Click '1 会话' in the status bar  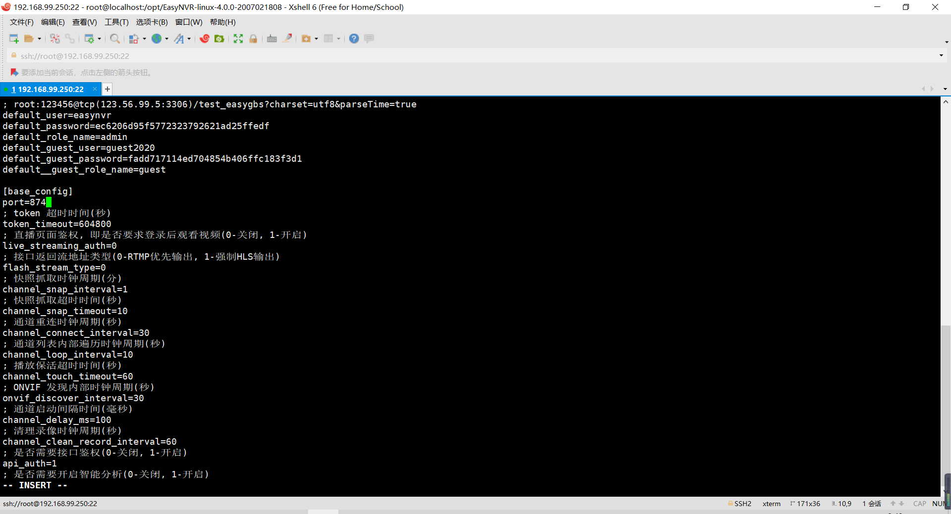click(x=872, y=504)
